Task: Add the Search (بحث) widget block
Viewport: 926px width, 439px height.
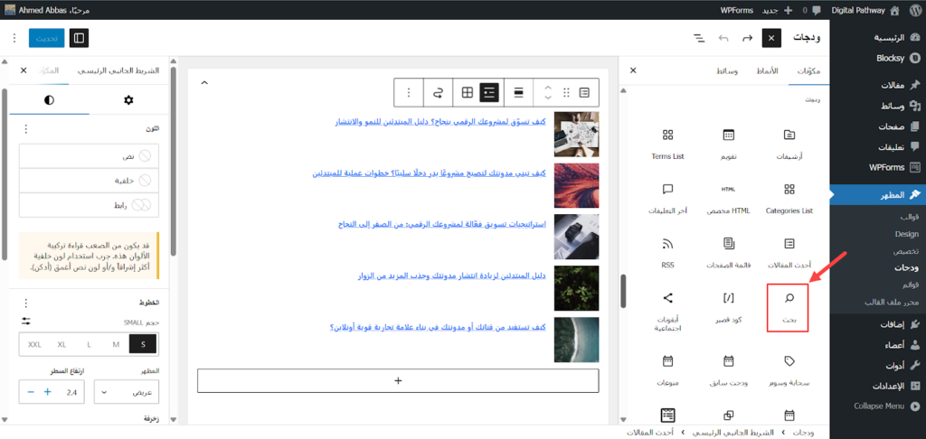Action: click(788, 306)
